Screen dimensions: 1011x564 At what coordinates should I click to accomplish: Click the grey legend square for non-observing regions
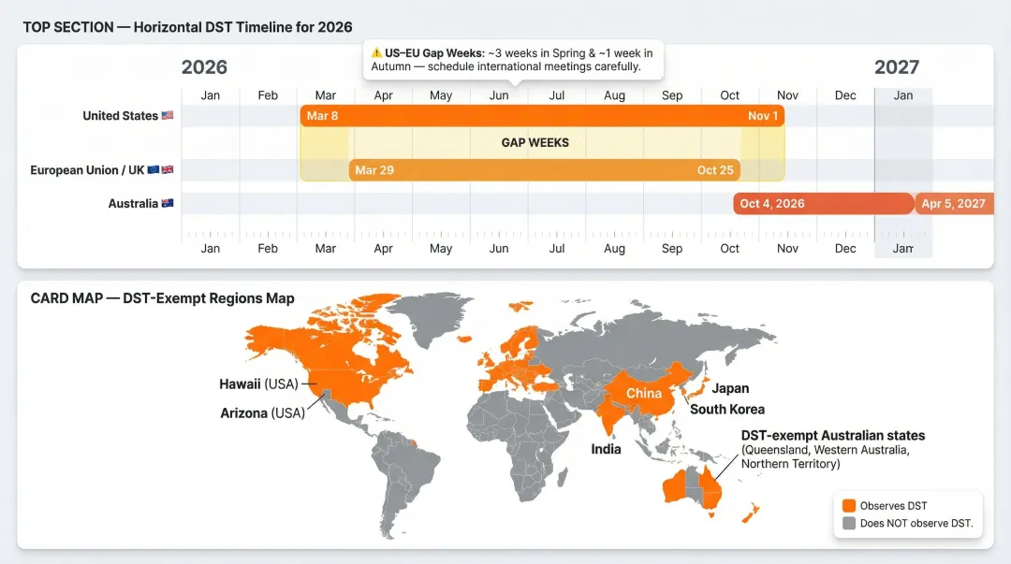[x=849, y=524]
